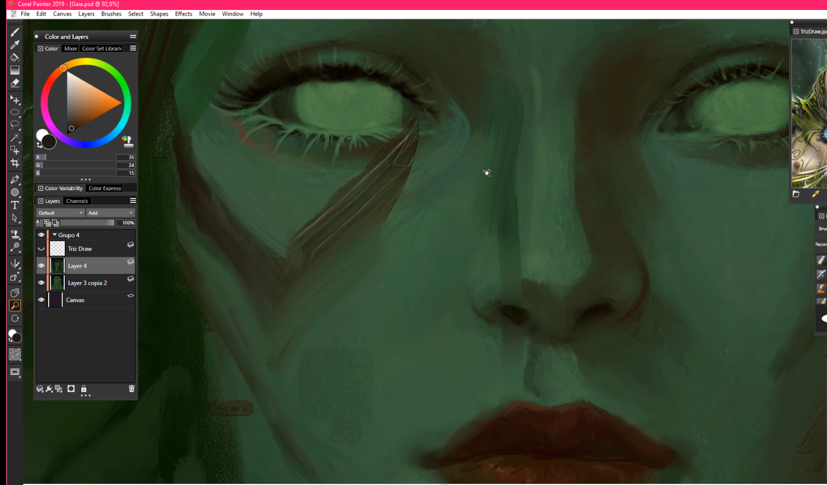Screen dimensions: 827x485
Task: Open the Dynamic Plug-ins icon
Action: [x=49, y=389]
